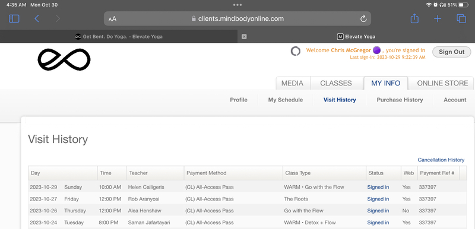Open the AA reader text-size menu
Image resolution: width=475 pixels, height=229 pixels.
click(x=112, y=19)
